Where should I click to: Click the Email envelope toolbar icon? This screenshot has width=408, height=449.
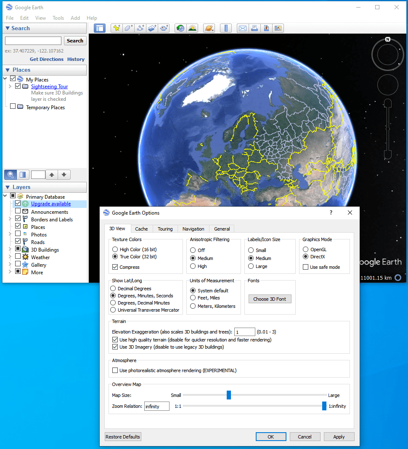[243, 28]
